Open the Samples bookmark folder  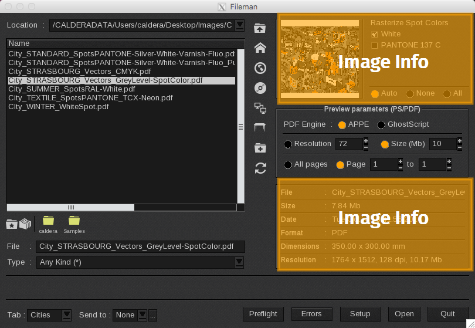pyautogui.click(x=74, y=221)
